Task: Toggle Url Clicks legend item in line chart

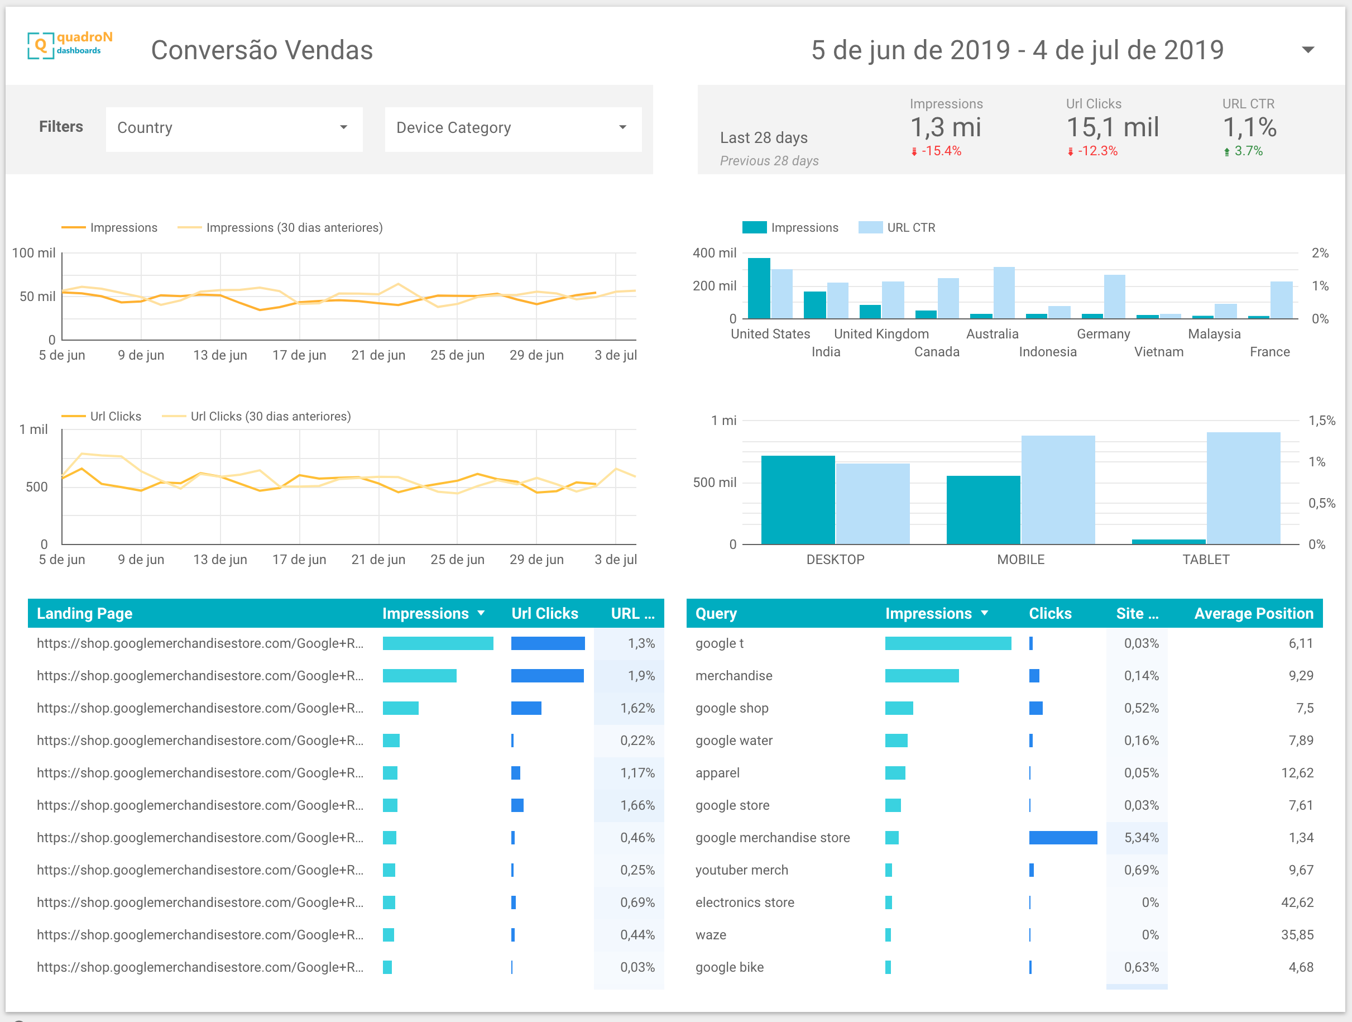Action: tap(102, 417)
